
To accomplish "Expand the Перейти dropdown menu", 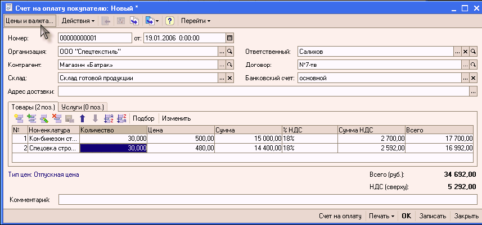I will click(x=195, y=21).
